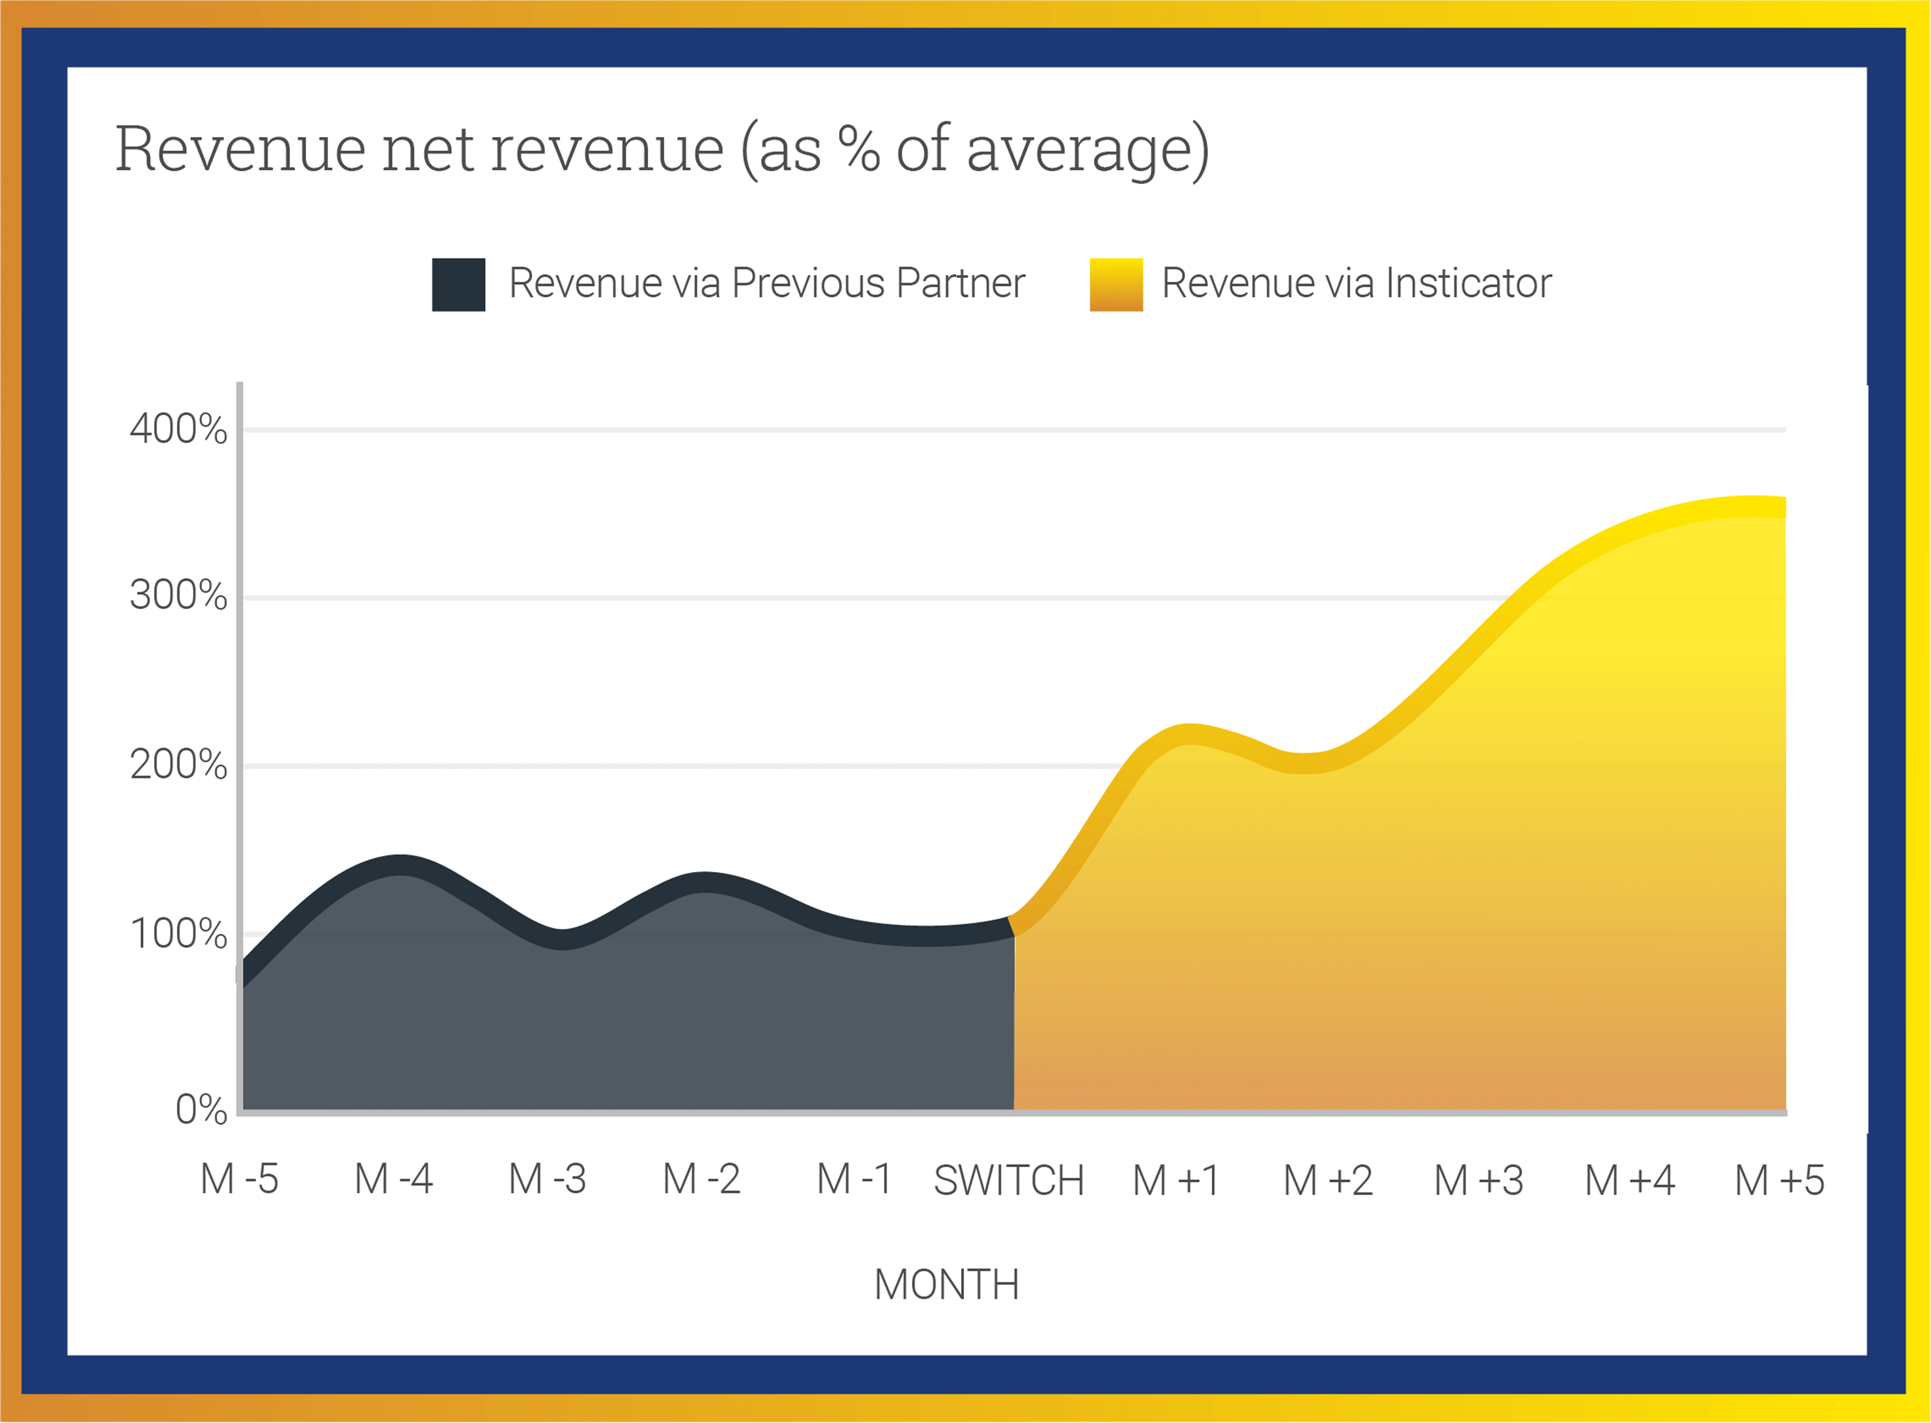Image resolution: width=1931 pixels, height=1423 pixels.
Task: Click the M -1 axis label
Action: pos(854,1179)
